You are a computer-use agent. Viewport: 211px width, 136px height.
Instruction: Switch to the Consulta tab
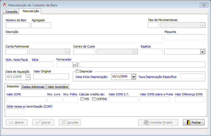(11, 12)
